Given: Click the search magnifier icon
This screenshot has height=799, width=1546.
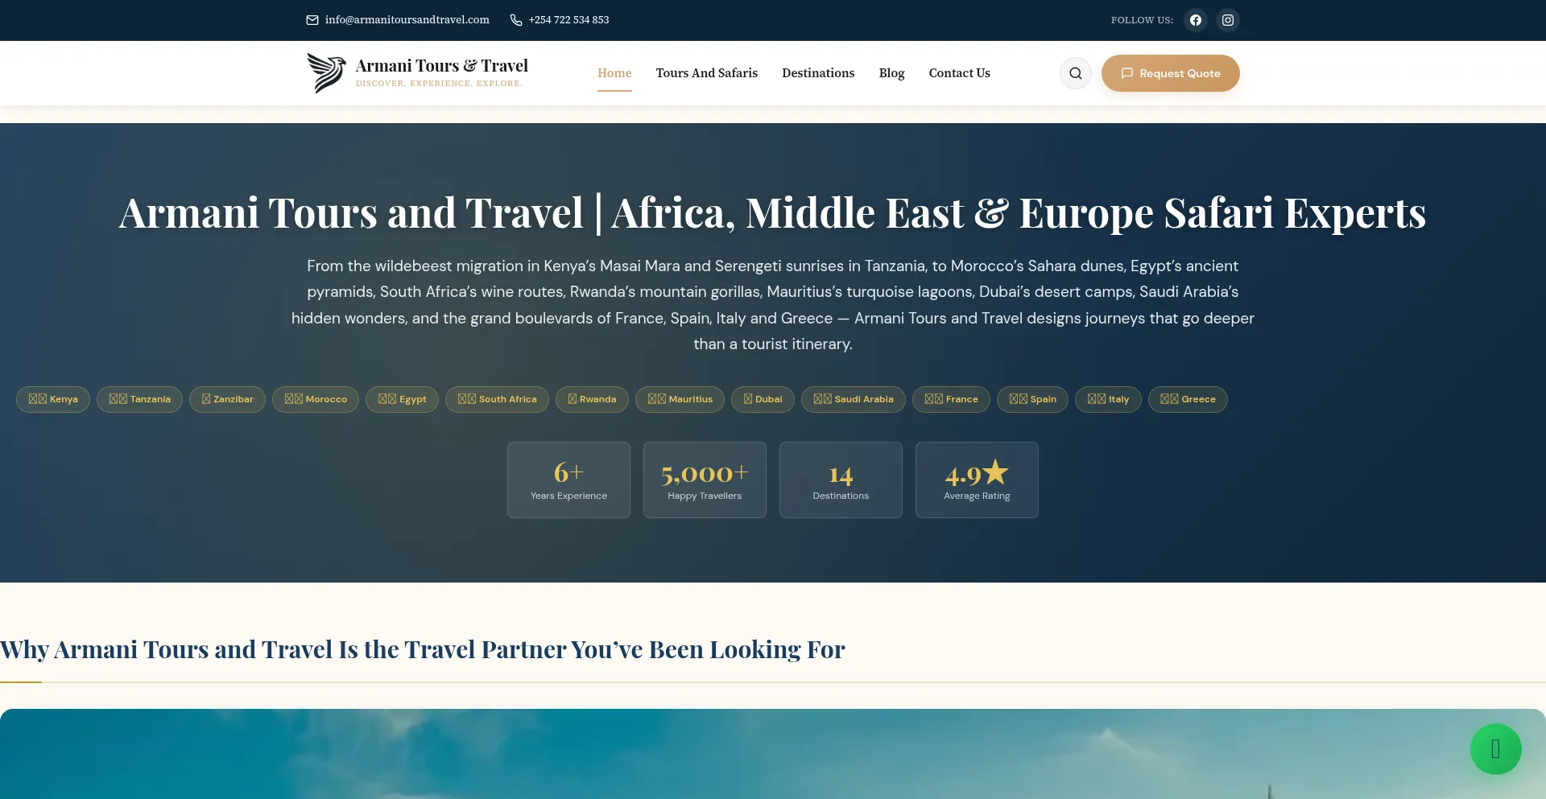Looking at the screenshot, I should [1076, 73].
